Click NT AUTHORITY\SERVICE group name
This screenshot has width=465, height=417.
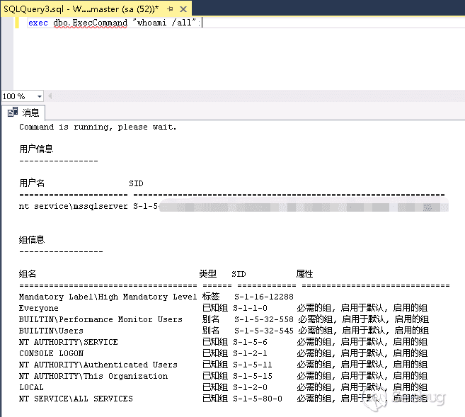tap(68, 342)
